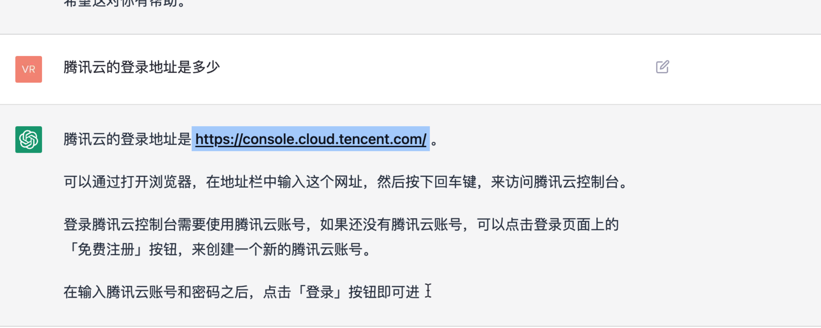Viewport: 821px width, 328px height.
Task: Open the console.cloud.tencent.com link
Action: pos(311,139)
